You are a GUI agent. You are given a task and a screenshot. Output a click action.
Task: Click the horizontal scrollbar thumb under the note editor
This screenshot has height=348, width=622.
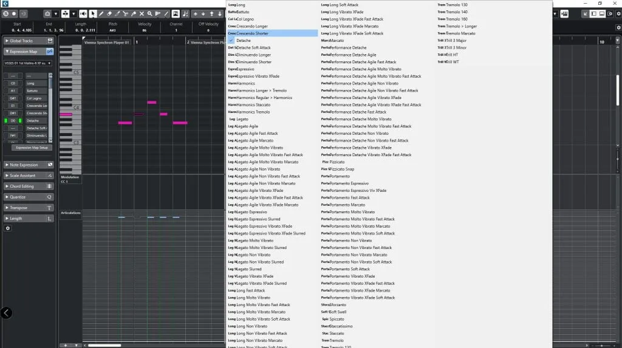(104, 345)
